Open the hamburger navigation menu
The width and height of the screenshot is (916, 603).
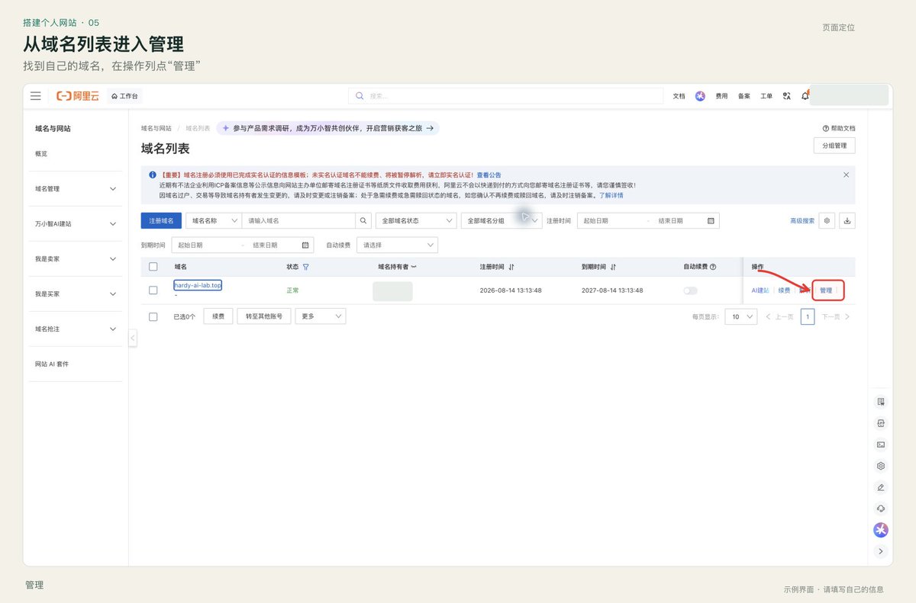click(x=36, y=96)
